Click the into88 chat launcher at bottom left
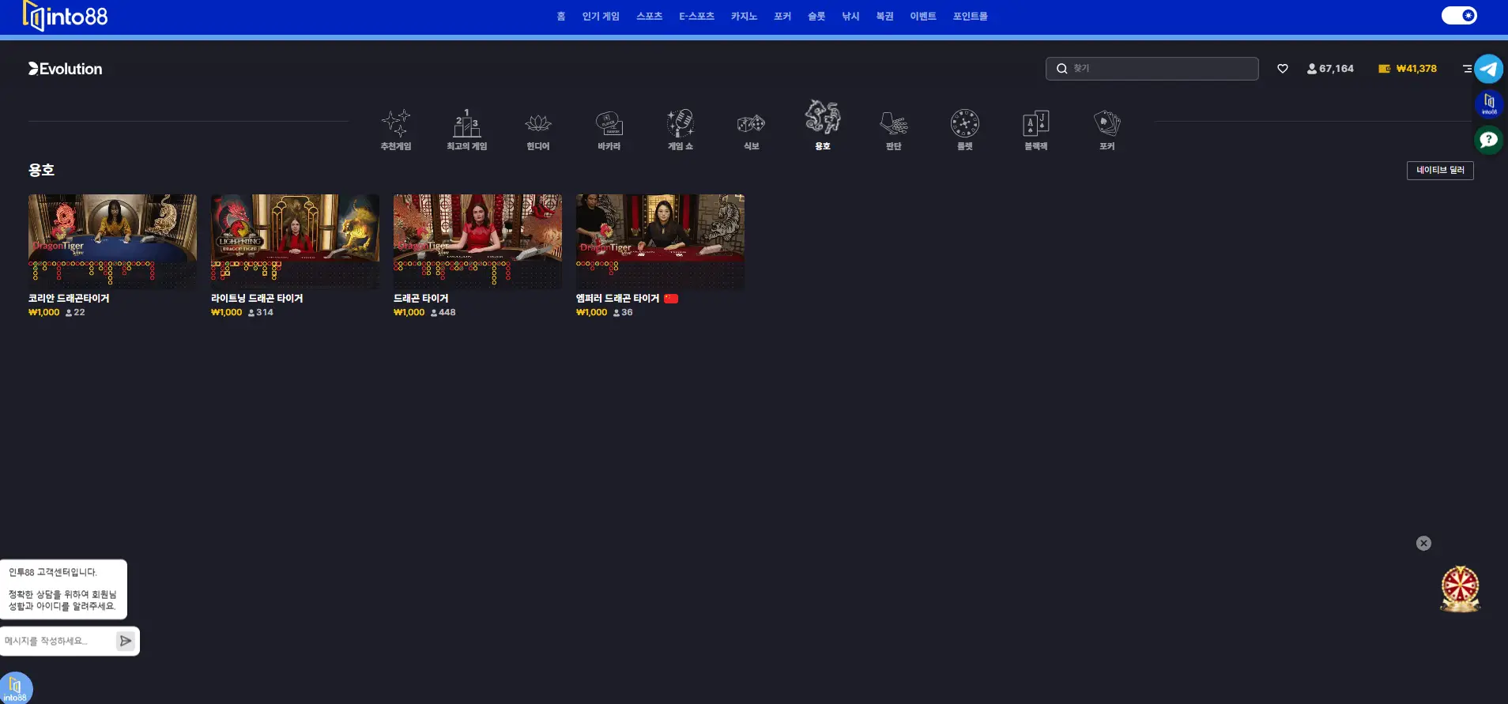This screenshot has width=1508, height=704. pos(16,687)
